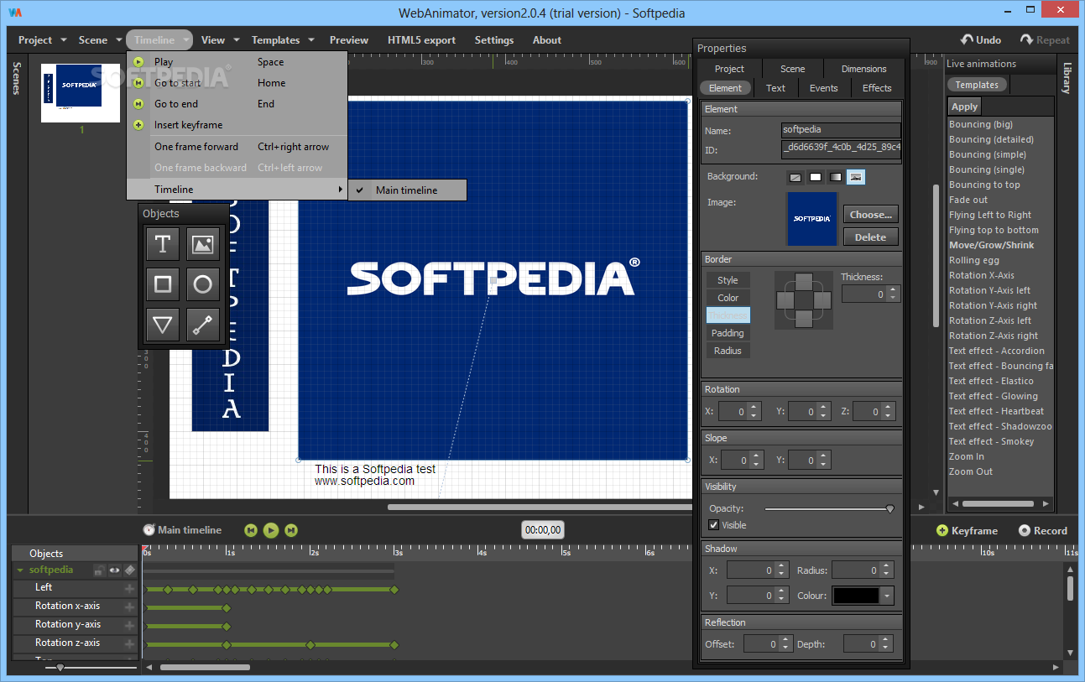Viewport: 1085px width, 682px height.
Task: Set background type to solid color
Action: coord(815,177)
